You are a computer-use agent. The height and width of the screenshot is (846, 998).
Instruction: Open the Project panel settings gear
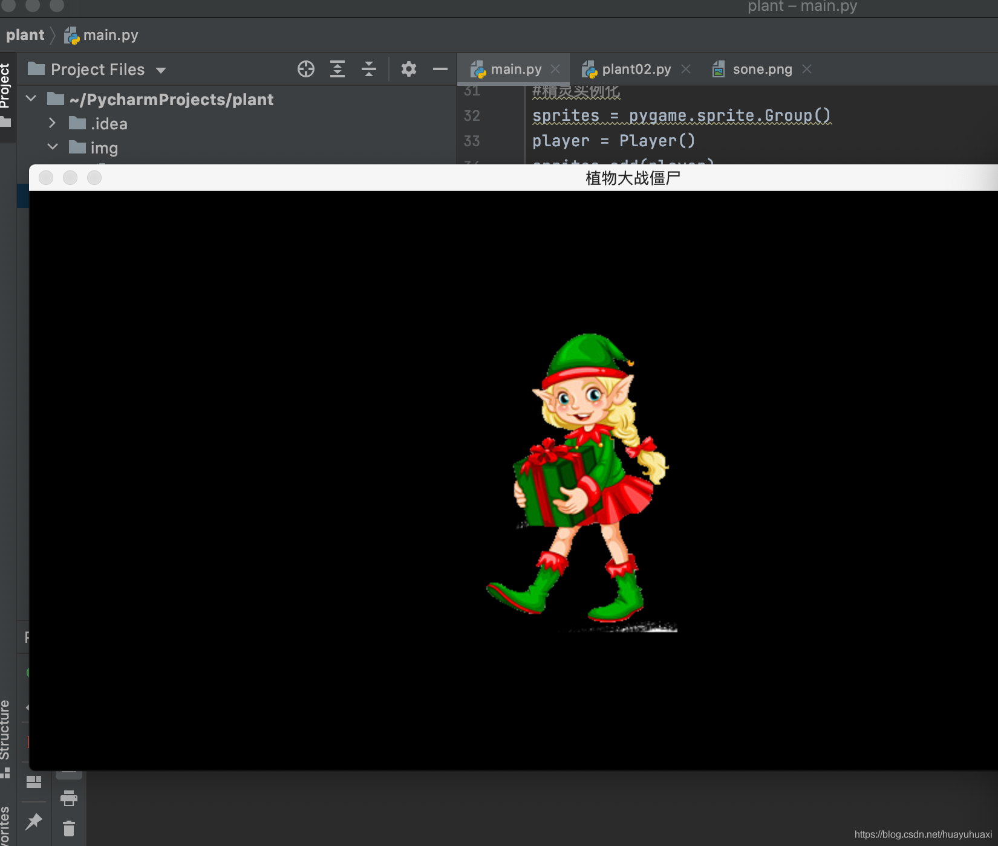[409, 69]
